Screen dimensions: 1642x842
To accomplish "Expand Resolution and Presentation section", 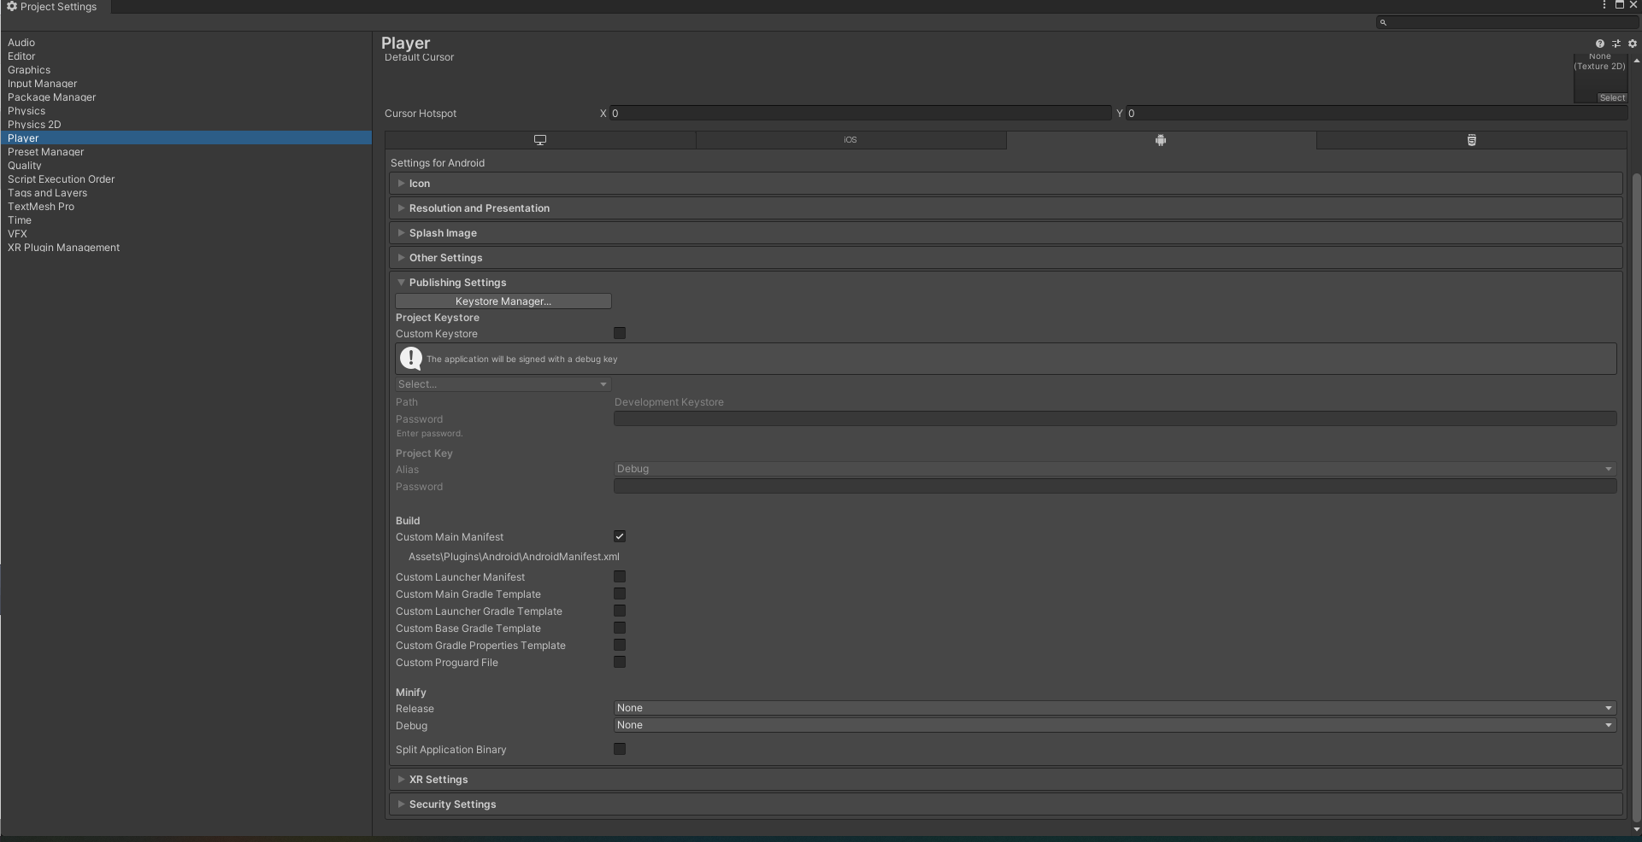I will (1005, 208).
